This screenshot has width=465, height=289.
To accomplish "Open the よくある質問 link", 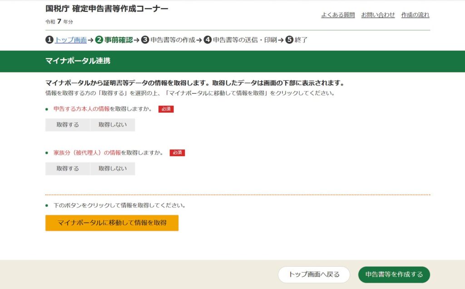I will (x=338, y=15).
